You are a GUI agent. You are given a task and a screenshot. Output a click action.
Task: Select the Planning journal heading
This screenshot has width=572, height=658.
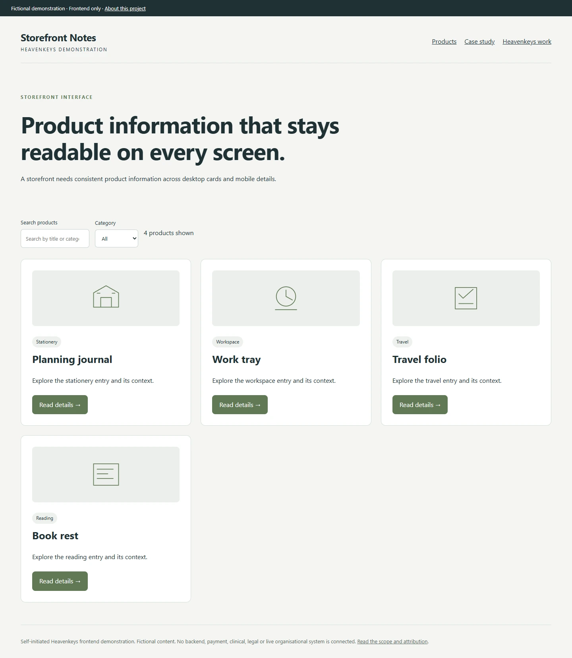pyautogui.click(x=72, y=359)
